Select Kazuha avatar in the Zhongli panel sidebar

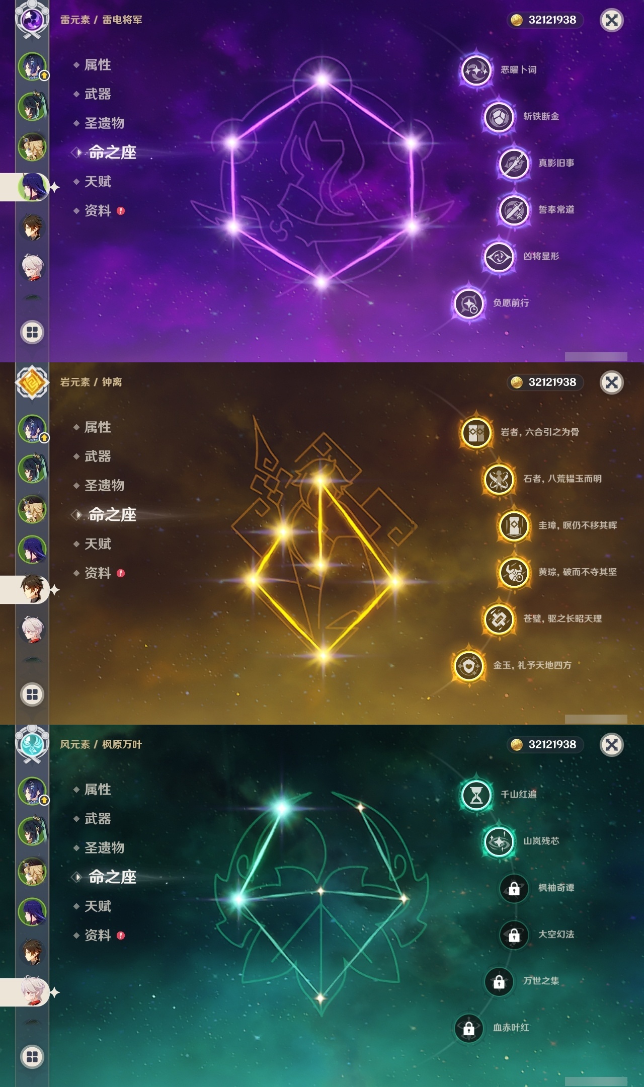pyautogui.click(x=32, y=630)
